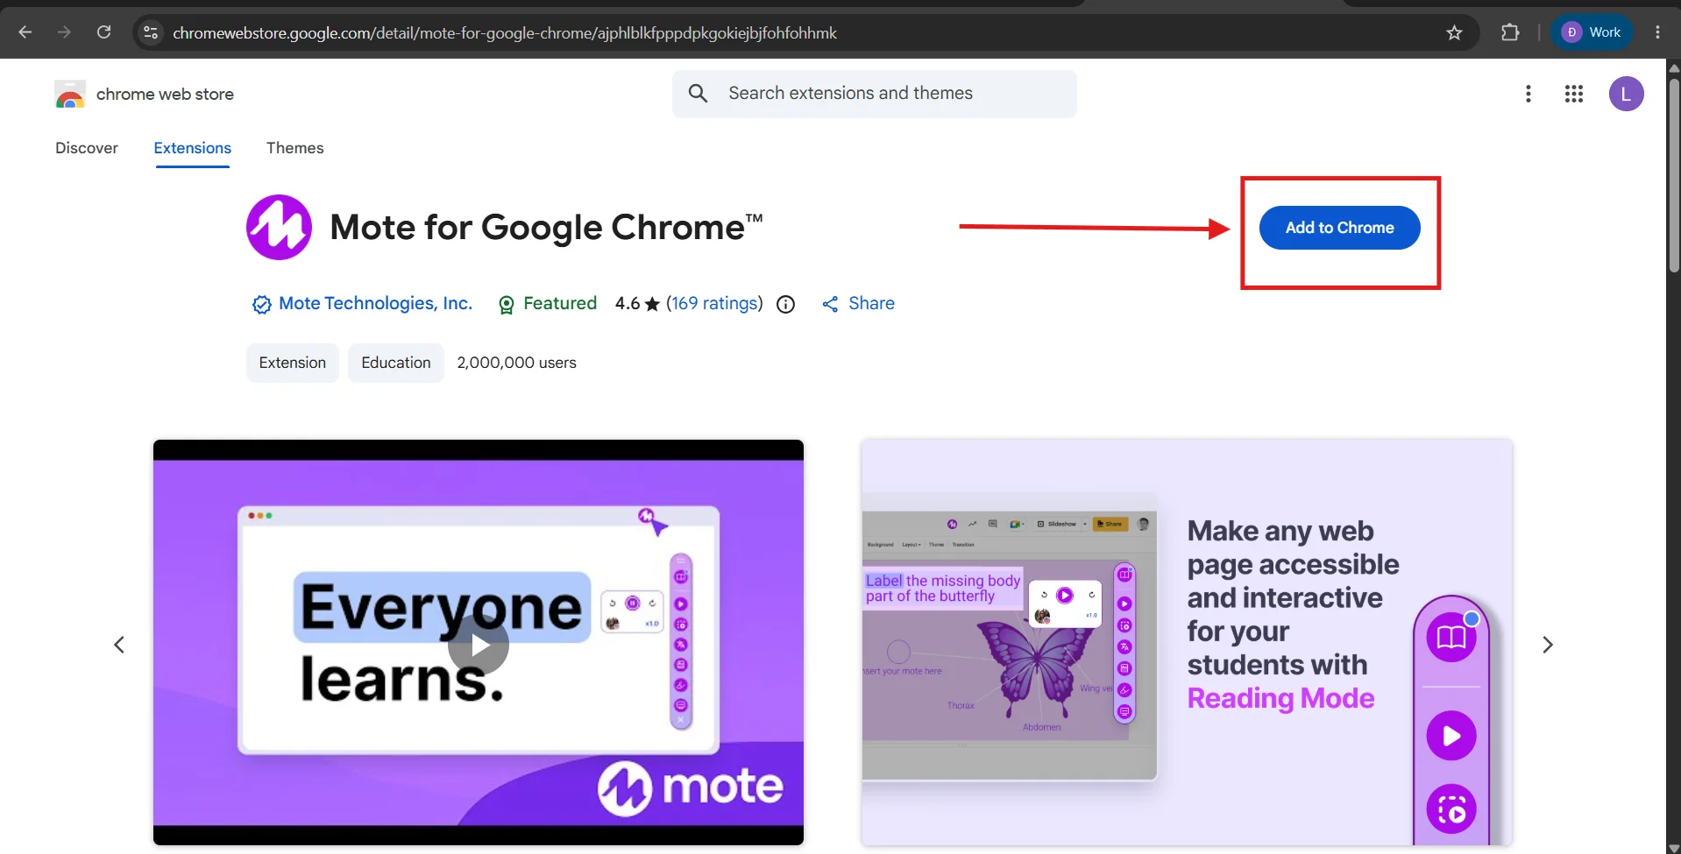
Task: Bookmark this page with the star icon
Action: coord(1455,32)
